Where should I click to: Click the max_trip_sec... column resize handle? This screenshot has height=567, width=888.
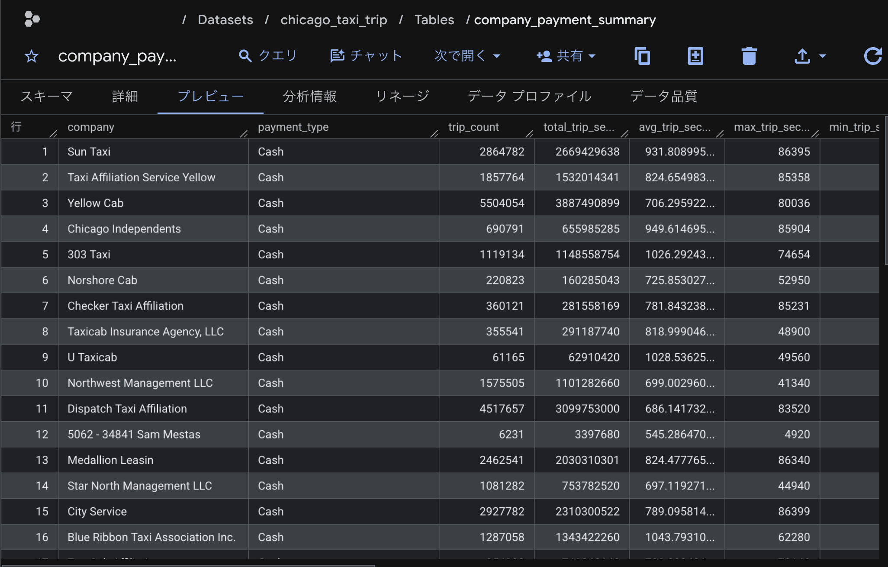pos(815,134)
